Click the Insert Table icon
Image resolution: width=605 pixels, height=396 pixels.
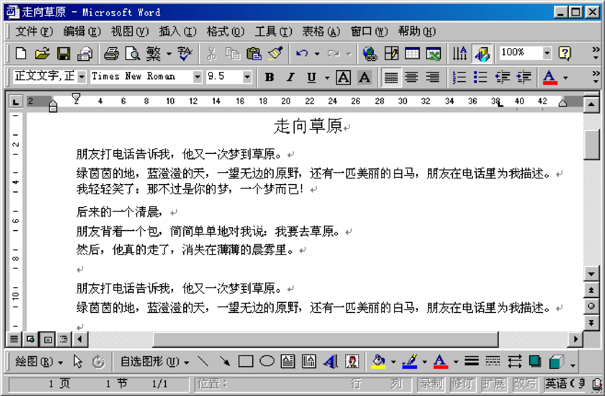412,53
